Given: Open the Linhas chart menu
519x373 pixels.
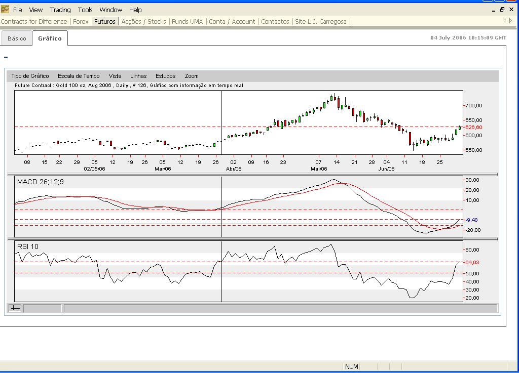Looking at the screenshot, I should 138,76.
